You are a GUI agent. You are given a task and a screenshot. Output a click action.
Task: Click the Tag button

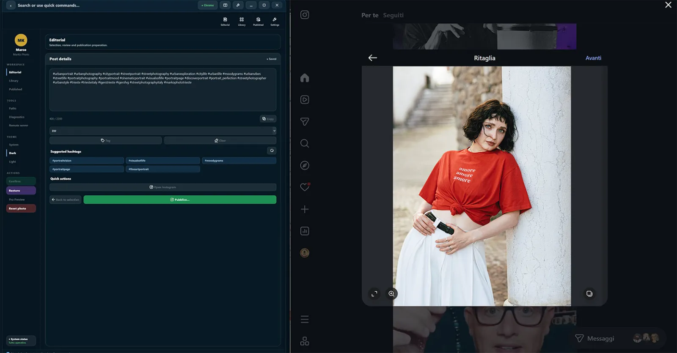(105, 140)
